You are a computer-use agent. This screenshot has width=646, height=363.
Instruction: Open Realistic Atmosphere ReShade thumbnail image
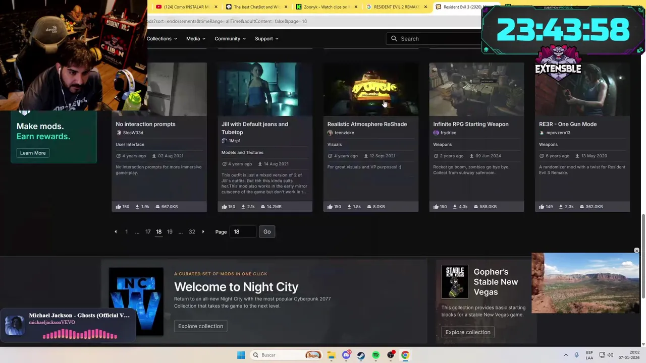click(370, 89)
